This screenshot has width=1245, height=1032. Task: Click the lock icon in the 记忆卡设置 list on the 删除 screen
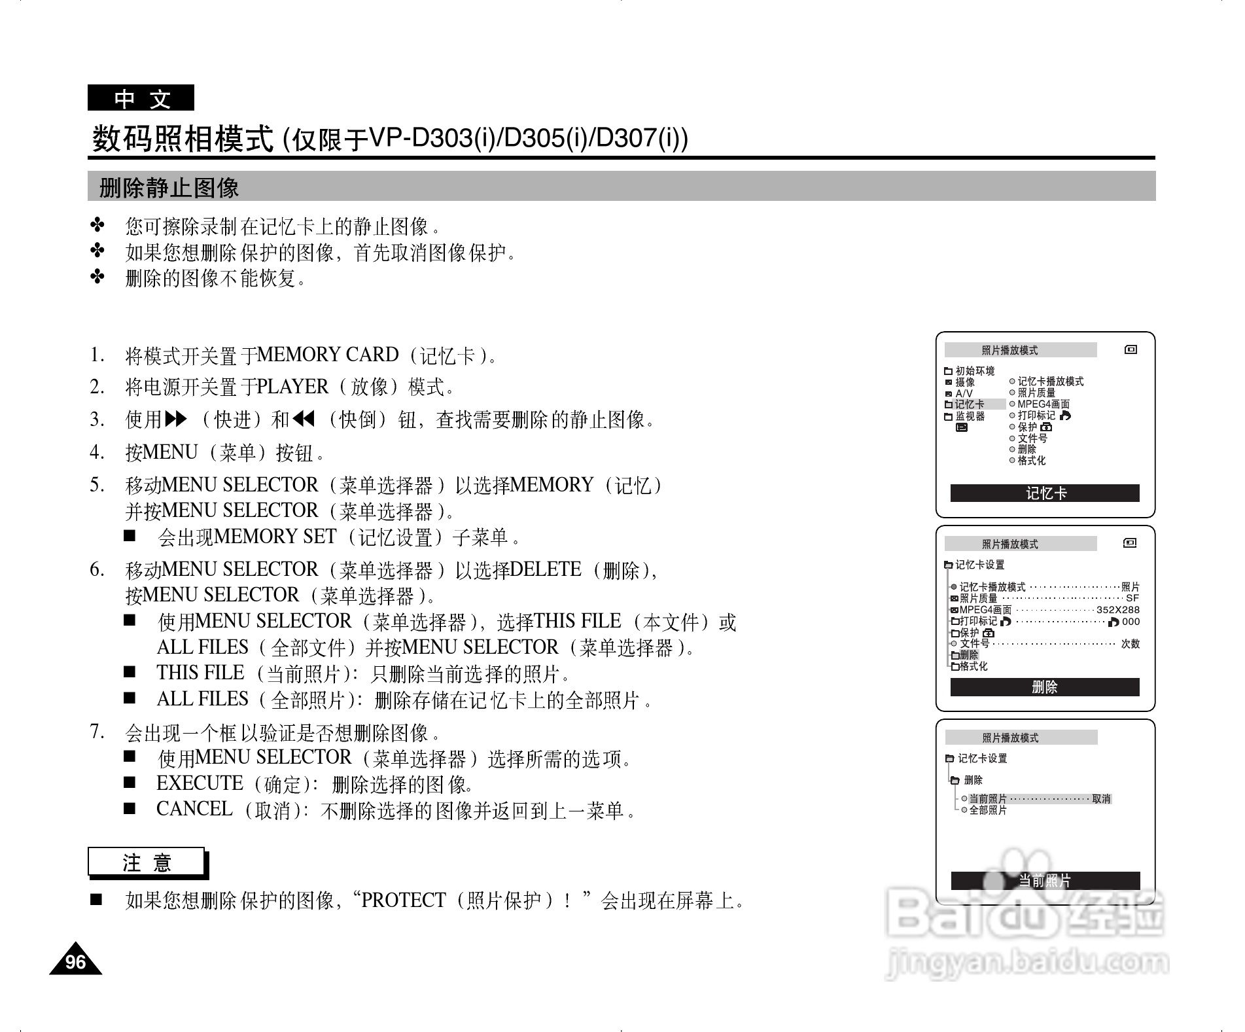tap(989, 633)
